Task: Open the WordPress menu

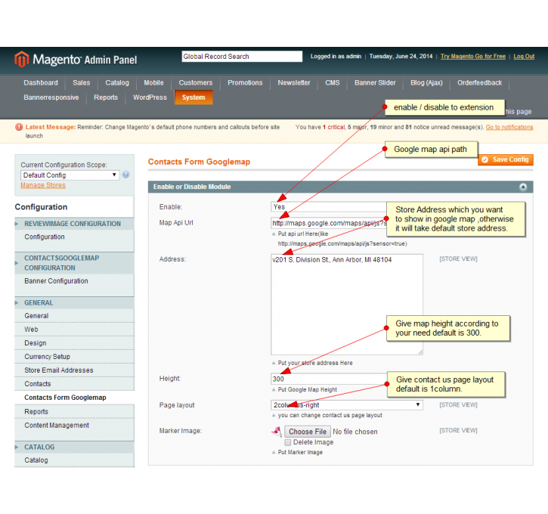Action: tap(150, 98)
